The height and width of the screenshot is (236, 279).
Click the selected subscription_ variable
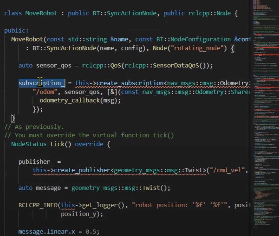click(41, 83)
